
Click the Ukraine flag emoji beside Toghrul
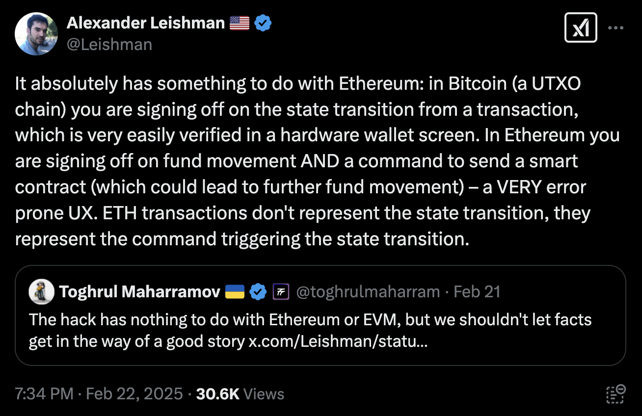(235, 292)
